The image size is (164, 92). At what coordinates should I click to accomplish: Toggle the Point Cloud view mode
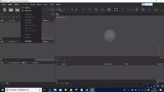[116, 10]
